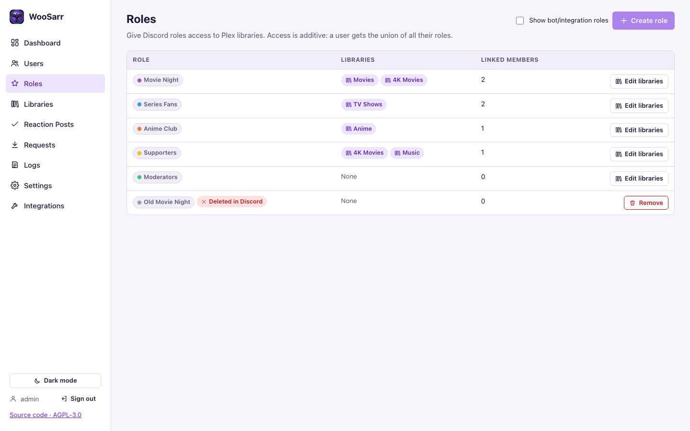690x431 pixels.
Task: Click the Series Fans role badge
Action: [x=157, y=104]
